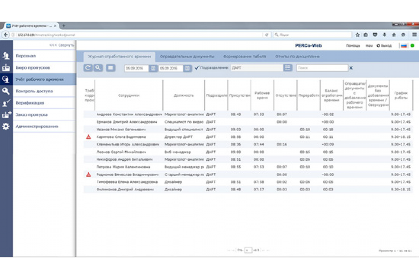
Task: Click the green status indicator dot
Action: 412,46
